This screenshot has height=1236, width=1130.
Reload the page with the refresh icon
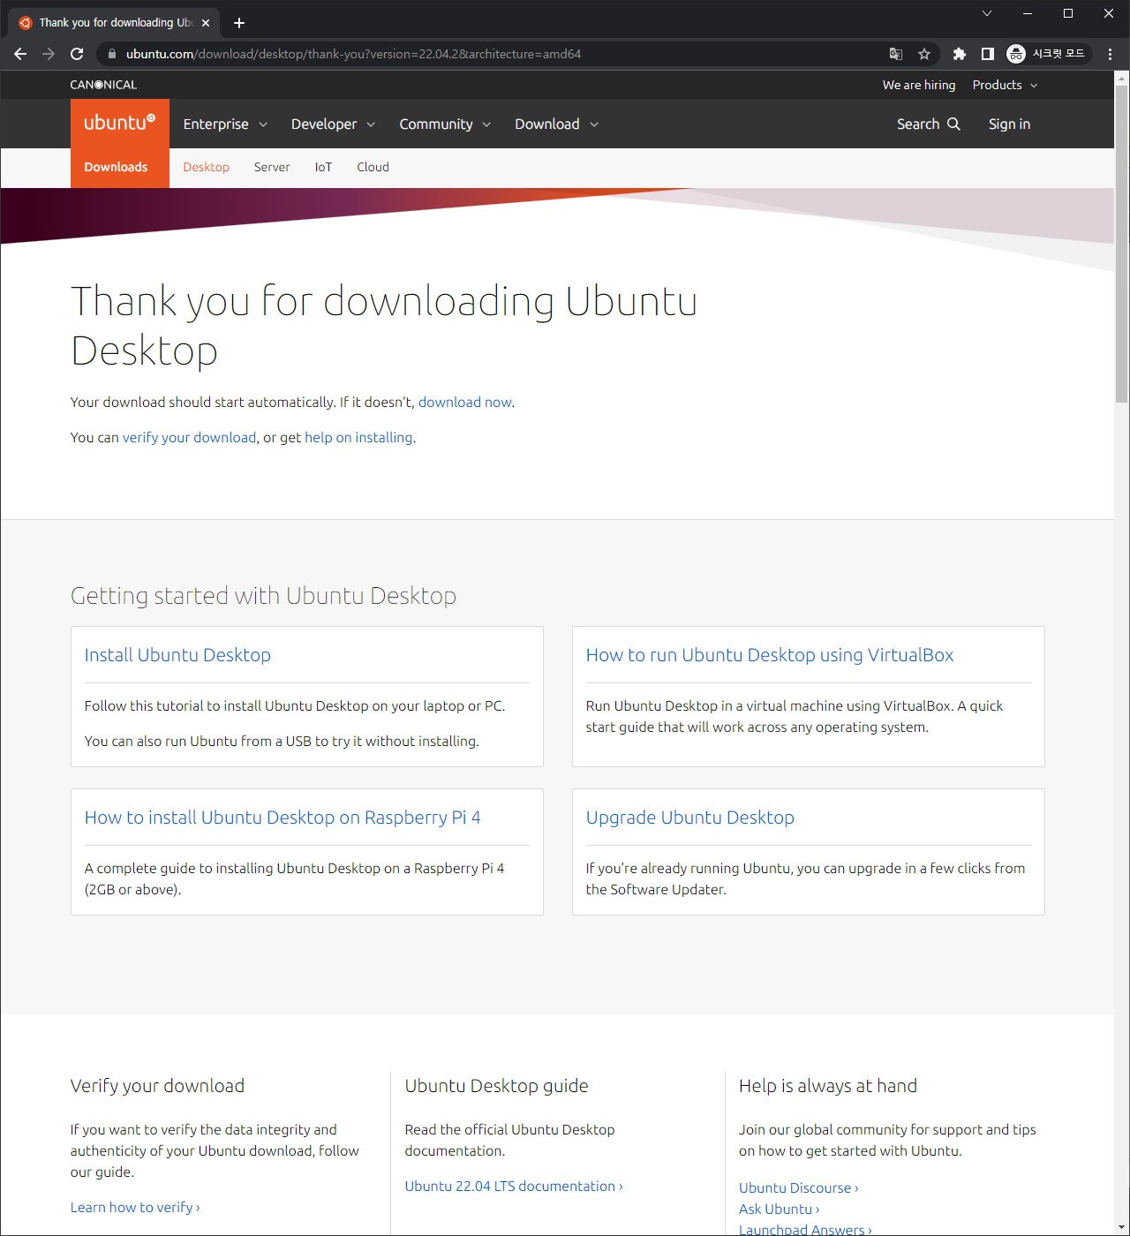(77, 54)
